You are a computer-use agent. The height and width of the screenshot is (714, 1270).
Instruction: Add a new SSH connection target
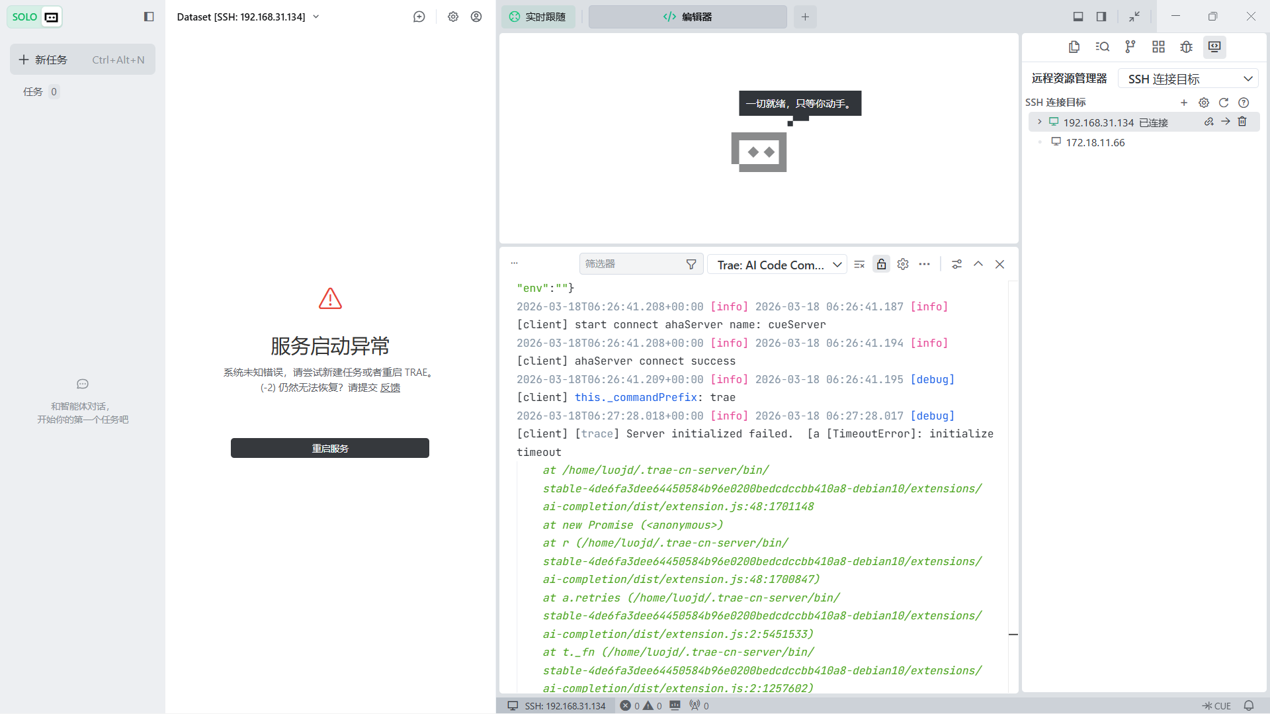pos(1184,103)
